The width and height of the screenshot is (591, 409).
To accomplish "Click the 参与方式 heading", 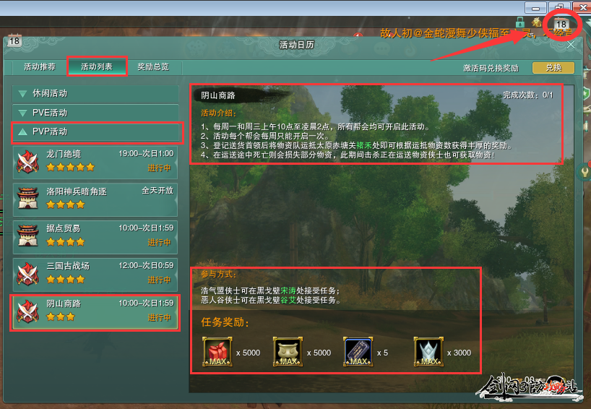I will [218, 275].
